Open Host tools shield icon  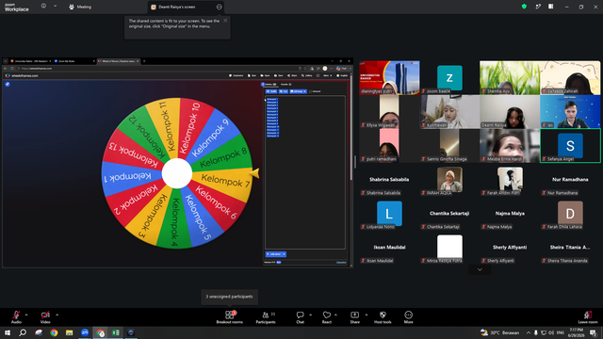tap(383, 315)
